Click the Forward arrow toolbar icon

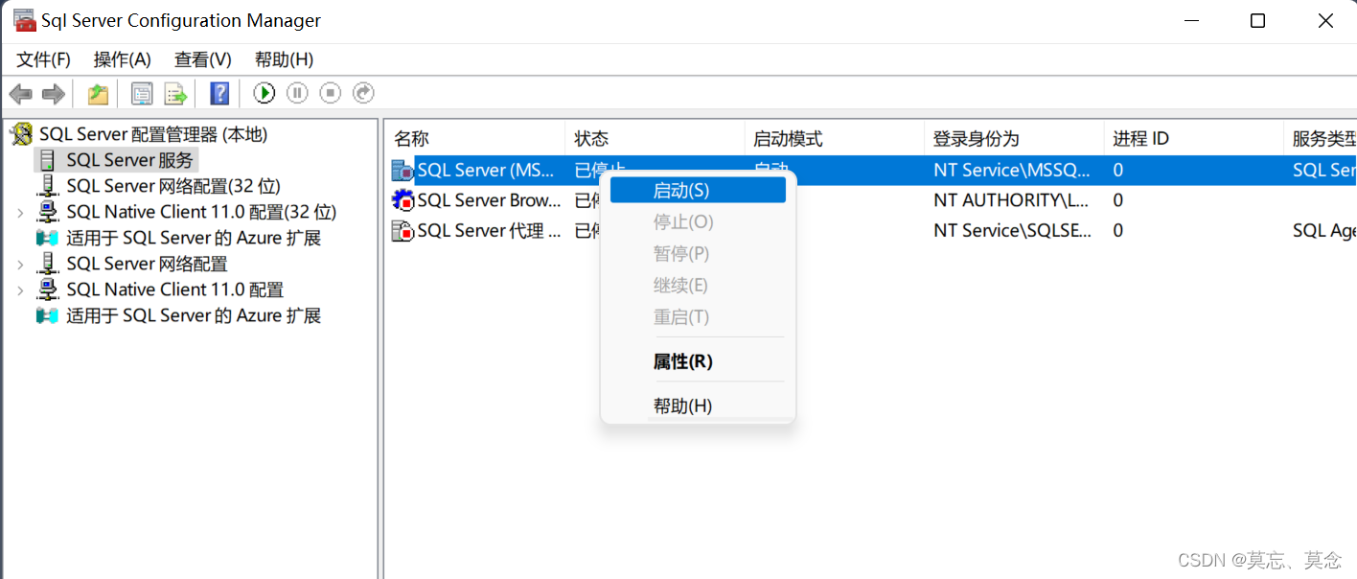tap(54, 94)
